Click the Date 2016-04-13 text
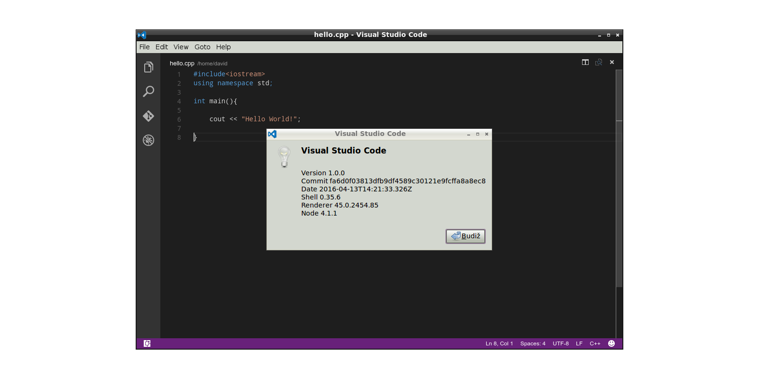This screenshot has width=759, height=379. [357, 189]
